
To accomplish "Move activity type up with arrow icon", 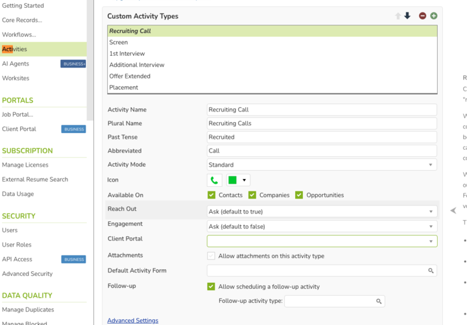I will click(x=398, y=16).
